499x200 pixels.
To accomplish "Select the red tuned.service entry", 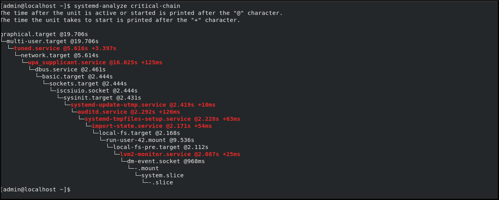I will pos(65,48).
